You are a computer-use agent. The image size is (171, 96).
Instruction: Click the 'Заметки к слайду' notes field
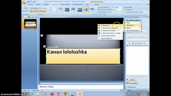point(81,87)
